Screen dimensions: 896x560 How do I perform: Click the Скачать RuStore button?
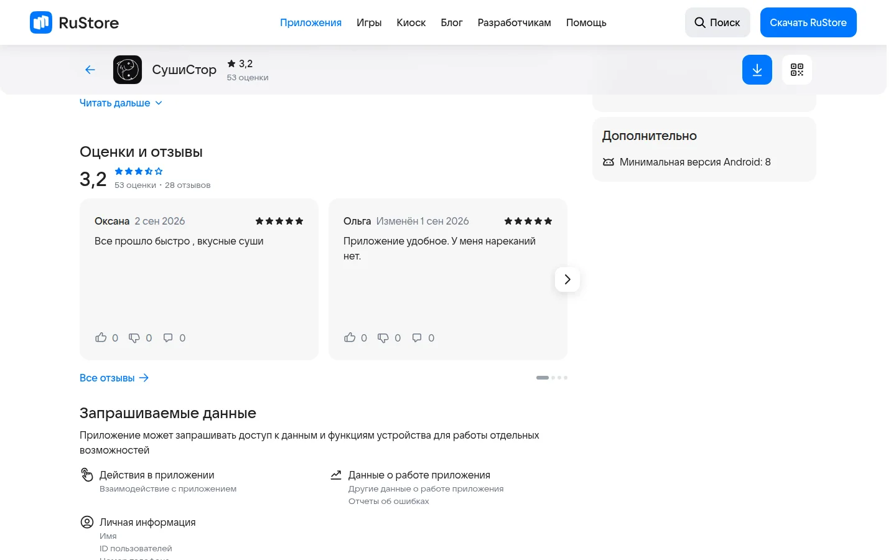click(808, 22)
